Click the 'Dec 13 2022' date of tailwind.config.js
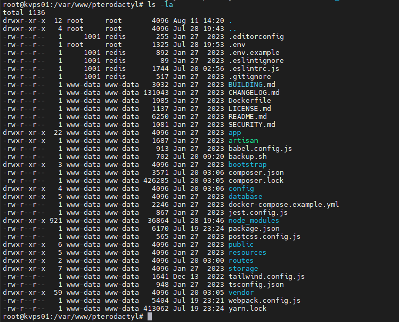399x322 pixels. point(199,277)
